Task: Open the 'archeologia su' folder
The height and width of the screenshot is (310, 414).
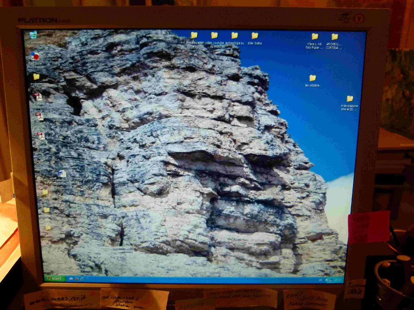Action: pos(235,35)
